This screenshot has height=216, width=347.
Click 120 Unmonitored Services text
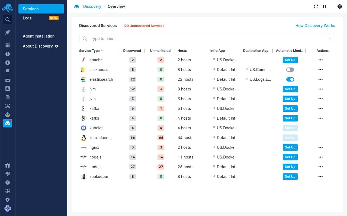(144, 26)
